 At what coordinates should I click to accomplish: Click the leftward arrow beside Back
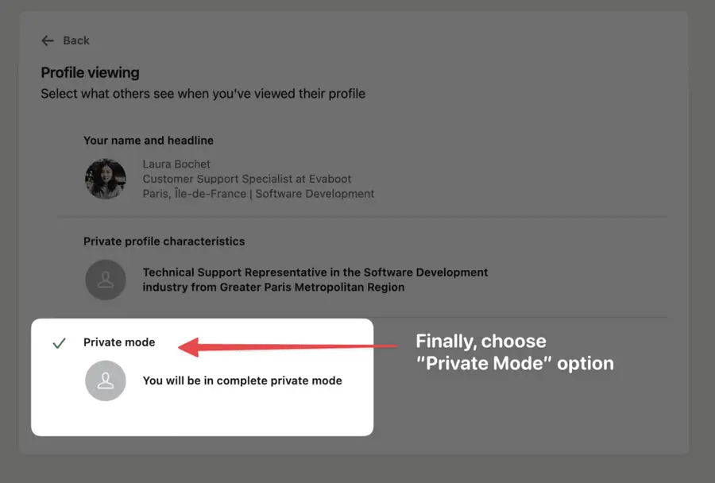[48, 41]
